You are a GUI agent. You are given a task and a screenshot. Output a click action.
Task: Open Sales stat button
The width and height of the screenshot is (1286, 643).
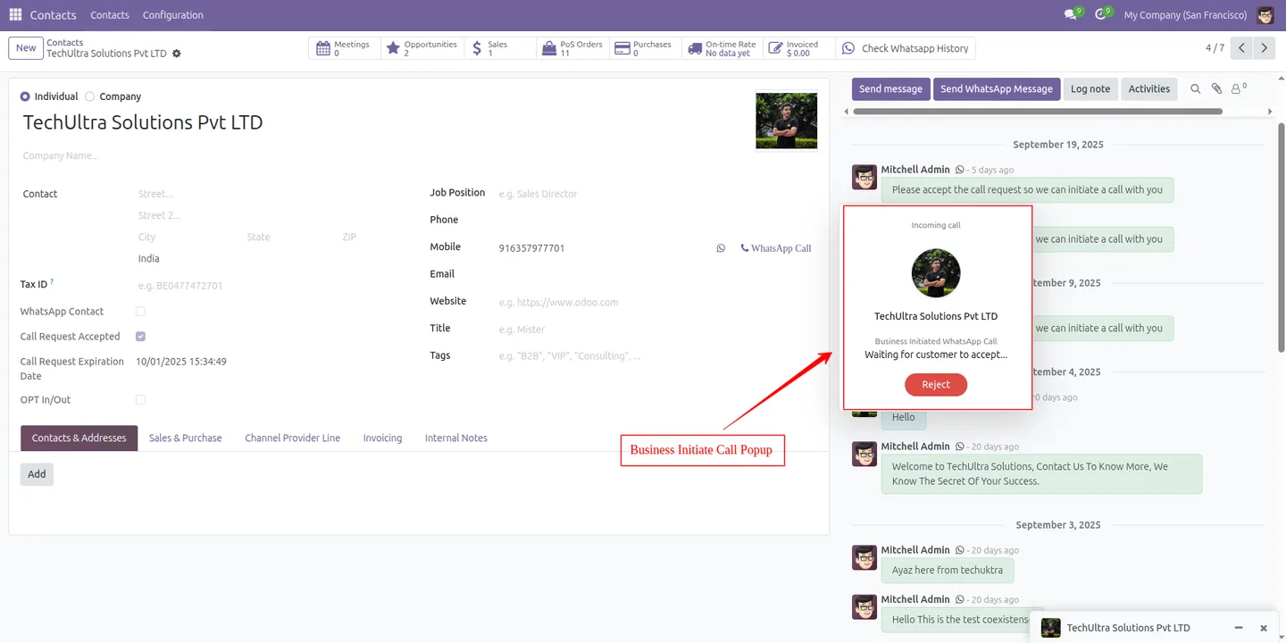pos(500,48)
